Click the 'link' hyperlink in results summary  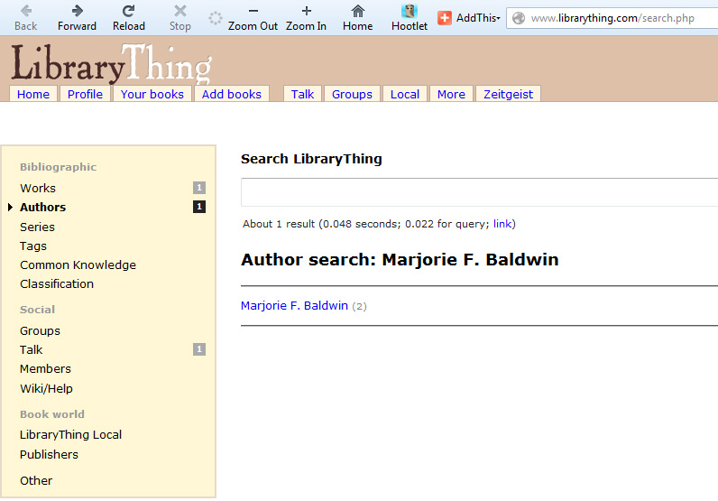point(502,224)
